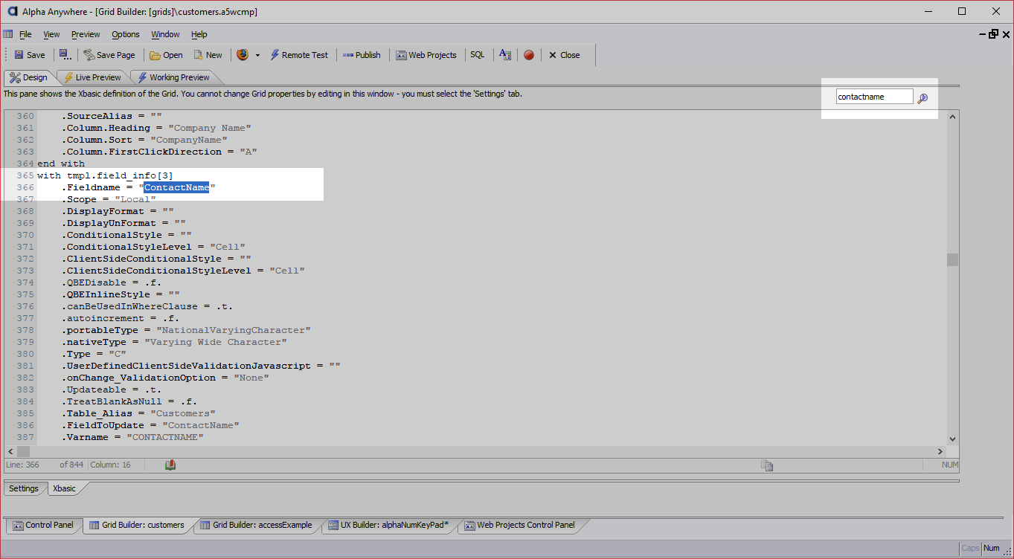Restore the inner document window
This screenshot has height=559, width=1014.
[993, 33]
